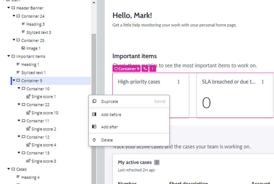Select Single score 10 in tree
Viewport: 274px width, 184px height.
pyautogui.click(x=45, y=113)
